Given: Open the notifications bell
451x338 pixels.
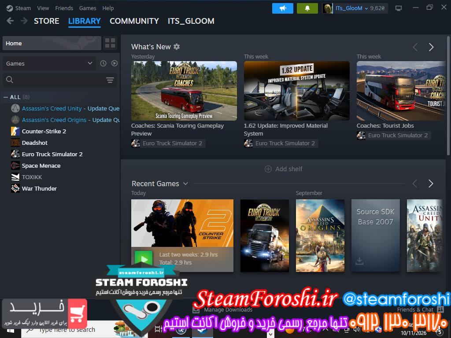Looking at the screenshot, I should click(x=307, y=8).
